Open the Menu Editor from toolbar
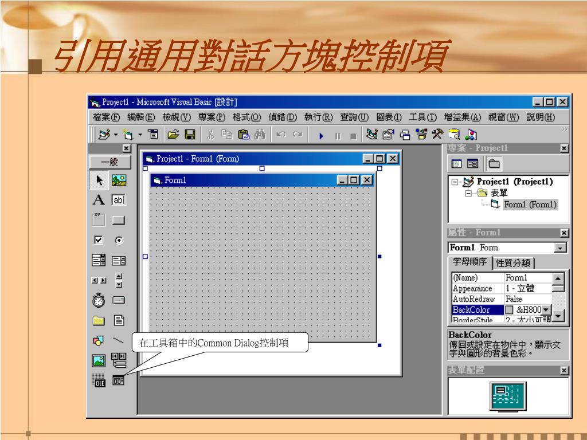The width and height of the screenshot is (587, 440). 153,134
